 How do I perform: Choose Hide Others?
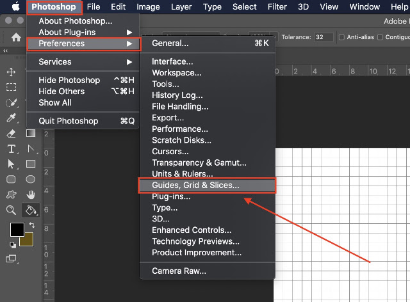(x=83, y=91)
